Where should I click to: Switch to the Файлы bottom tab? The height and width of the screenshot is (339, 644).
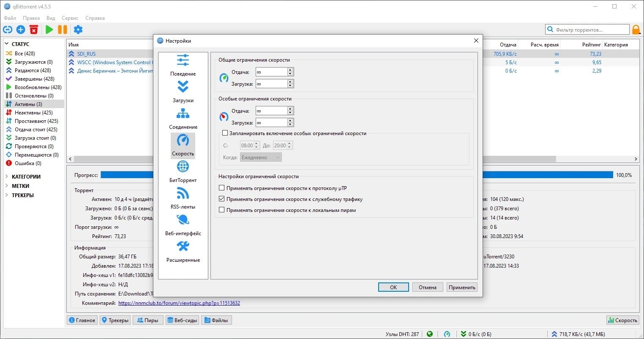pos(216,320)
